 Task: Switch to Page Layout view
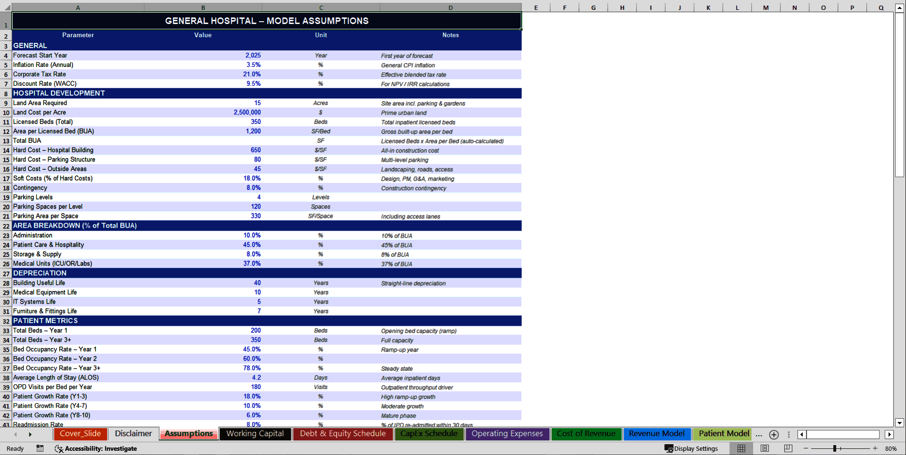[x=764, y=448]
